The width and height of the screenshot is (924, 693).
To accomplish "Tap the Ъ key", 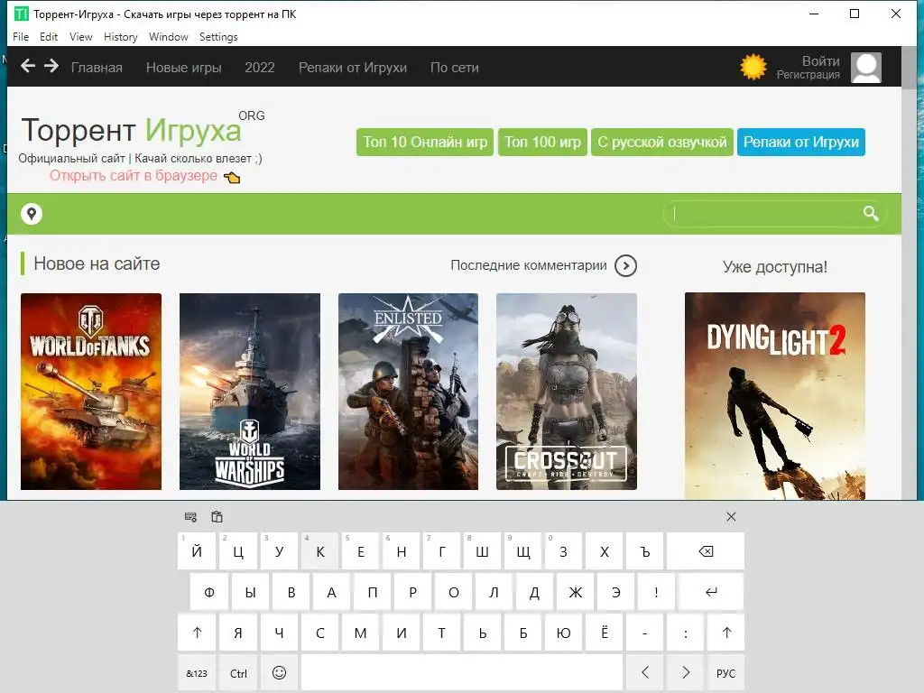I will pyautogui.click(x=644, y=551).
